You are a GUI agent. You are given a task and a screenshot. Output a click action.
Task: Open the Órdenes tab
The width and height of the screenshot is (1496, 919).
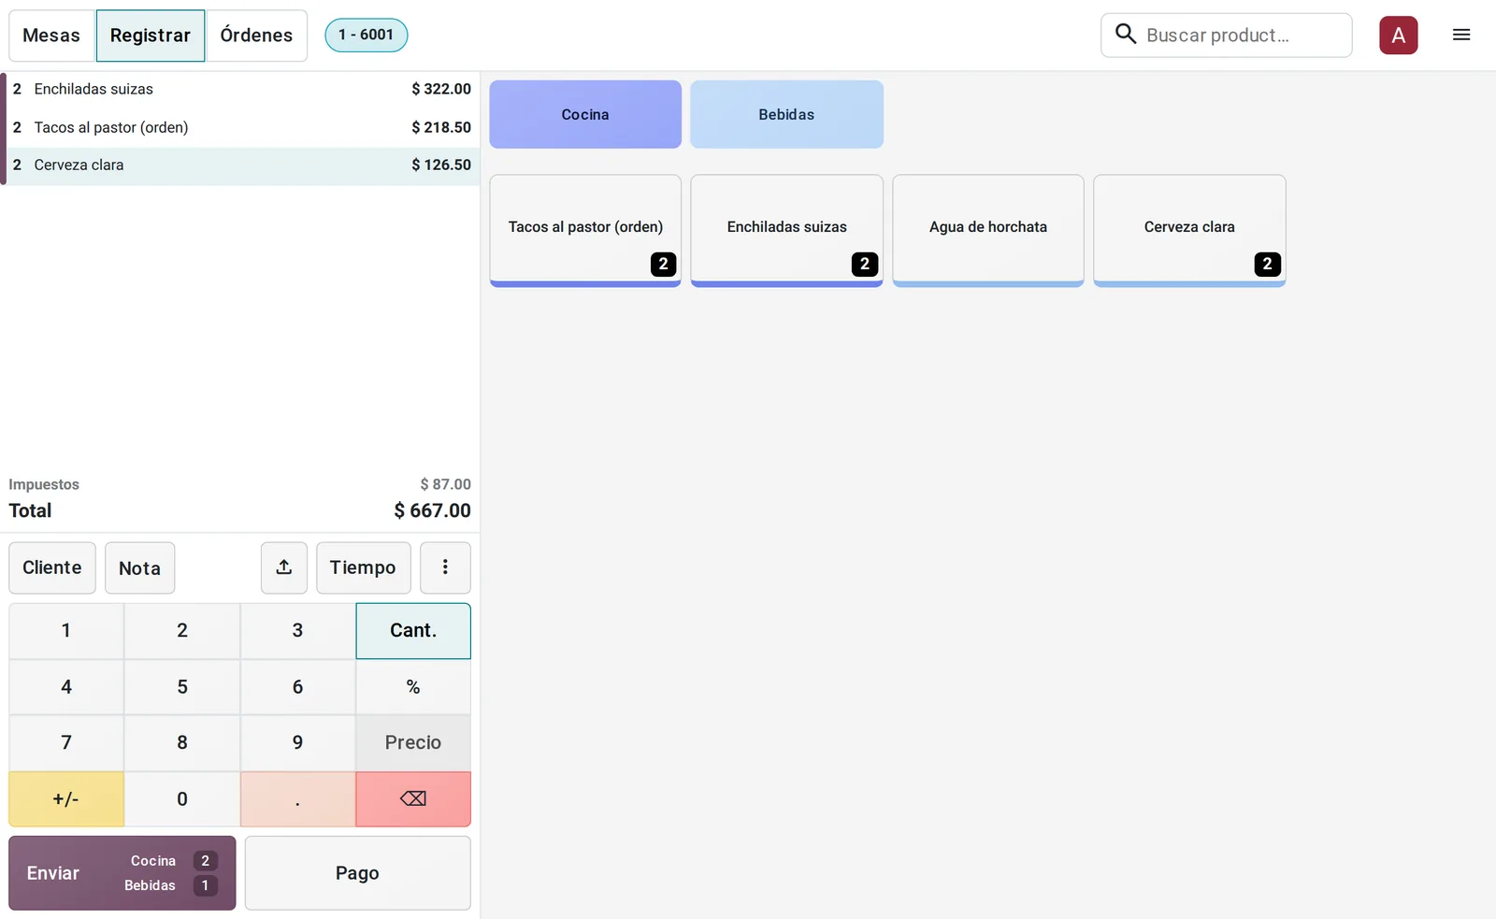tap(256, 36)
